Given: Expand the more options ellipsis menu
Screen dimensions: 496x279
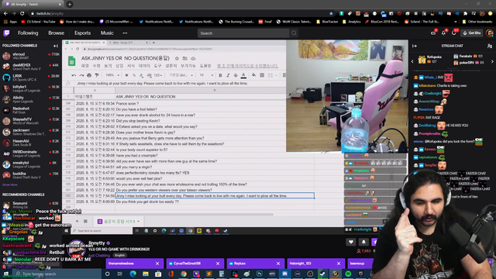Looking at the screenshot, I should 125,33.
